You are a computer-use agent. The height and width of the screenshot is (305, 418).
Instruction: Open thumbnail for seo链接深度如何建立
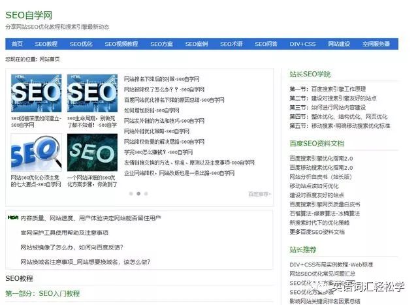coord(37,93)
